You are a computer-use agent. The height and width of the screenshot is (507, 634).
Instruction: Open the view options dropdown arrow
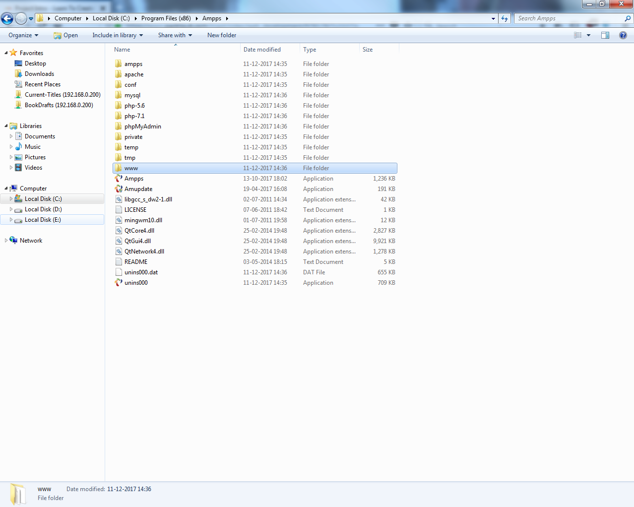click(588, 35)
